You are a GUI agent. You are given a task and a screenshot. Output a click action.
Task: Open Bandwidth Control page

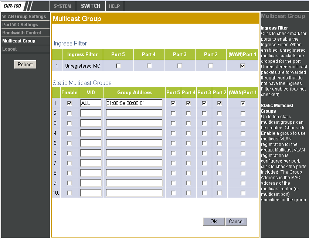[x=22, y=33]
